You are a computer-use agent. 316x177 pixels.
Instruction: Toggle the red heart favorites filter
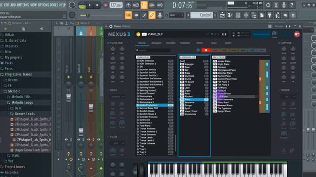(x=206, y=50)
